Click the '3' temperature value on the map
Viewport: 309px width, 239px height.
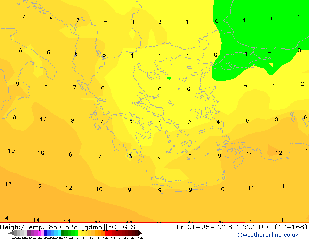160,22
